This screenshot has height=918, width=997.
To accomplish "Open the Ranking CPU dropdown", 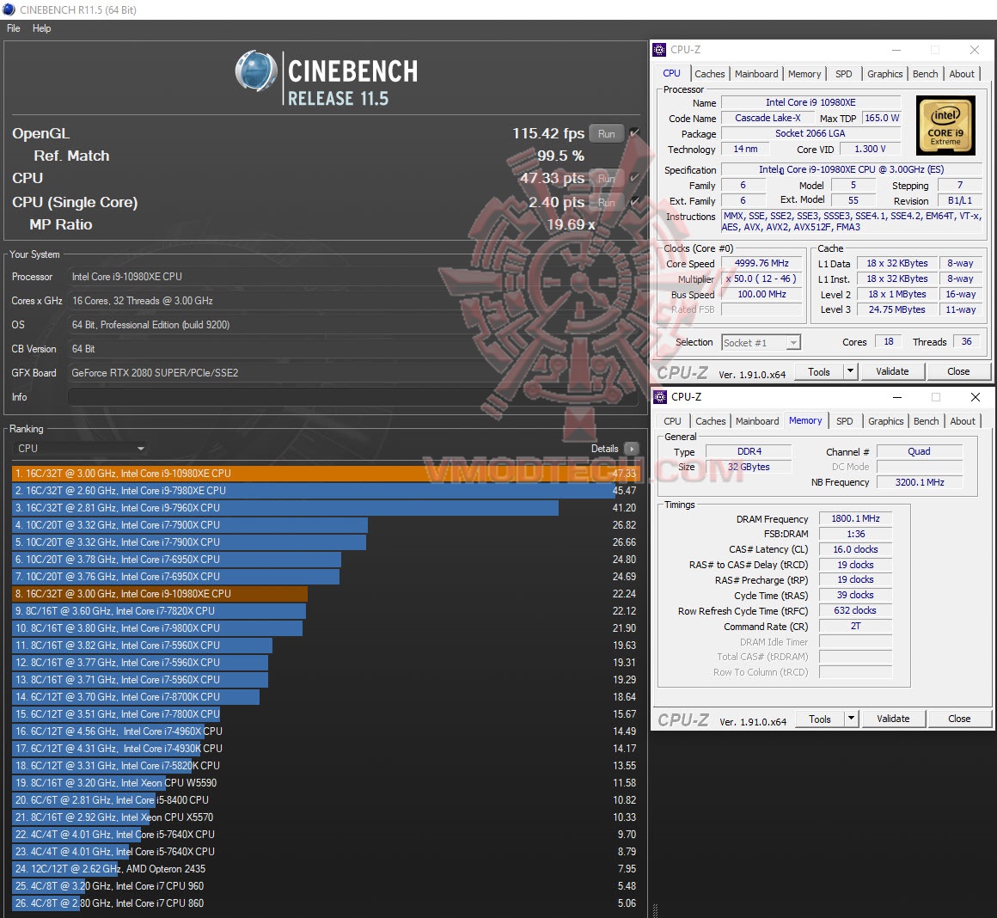I will pyautogui.click(x=80, y=448).
